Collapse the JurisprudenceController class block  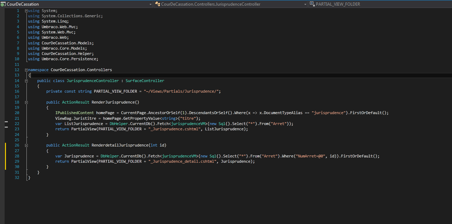tap(26, 81)
